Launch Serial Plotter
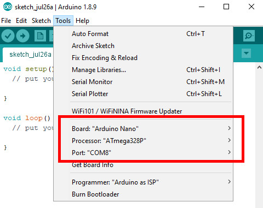The height and width of the screenshot is (208, 263). [143, 94]
